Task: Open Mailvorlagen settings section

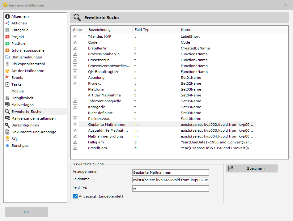Action: (36, 105)
